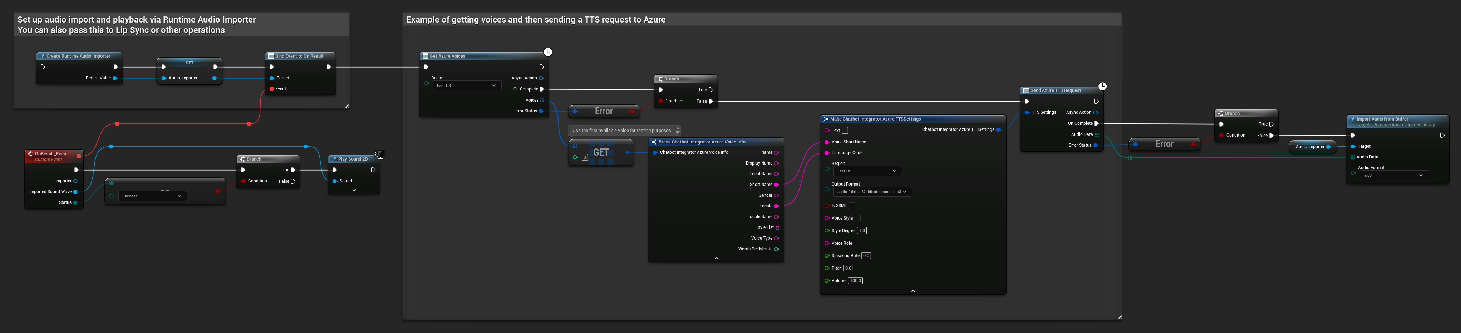
Task: Click the monitor icon above Play Sound 2D node
Action: 380,154
